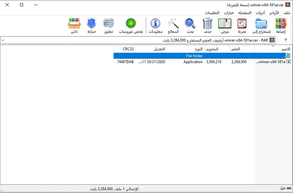Click the Protect (حماية) shield icon
This screenshot has width=293, height=193.
(x=91, y=26)
